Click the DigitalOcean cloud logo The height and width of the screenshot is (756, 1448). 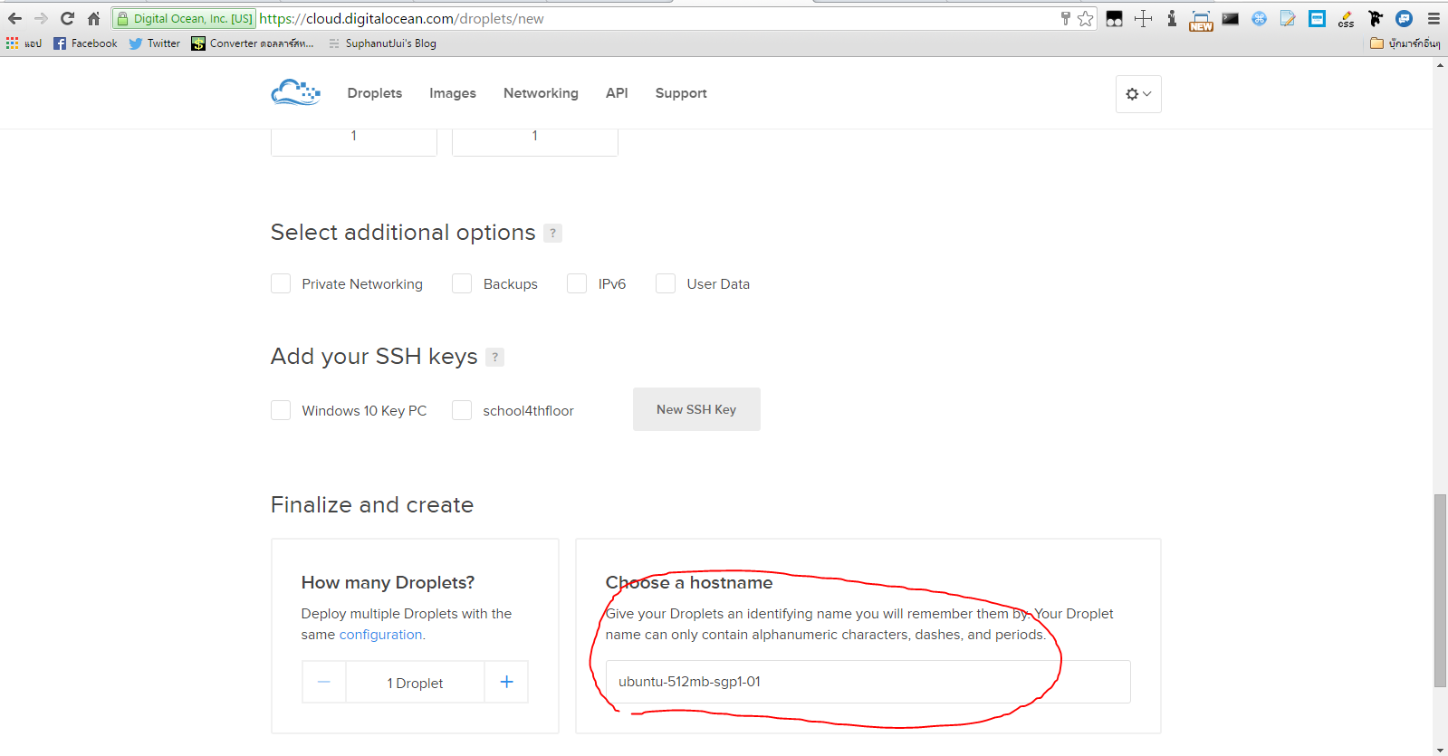[295, 92]
